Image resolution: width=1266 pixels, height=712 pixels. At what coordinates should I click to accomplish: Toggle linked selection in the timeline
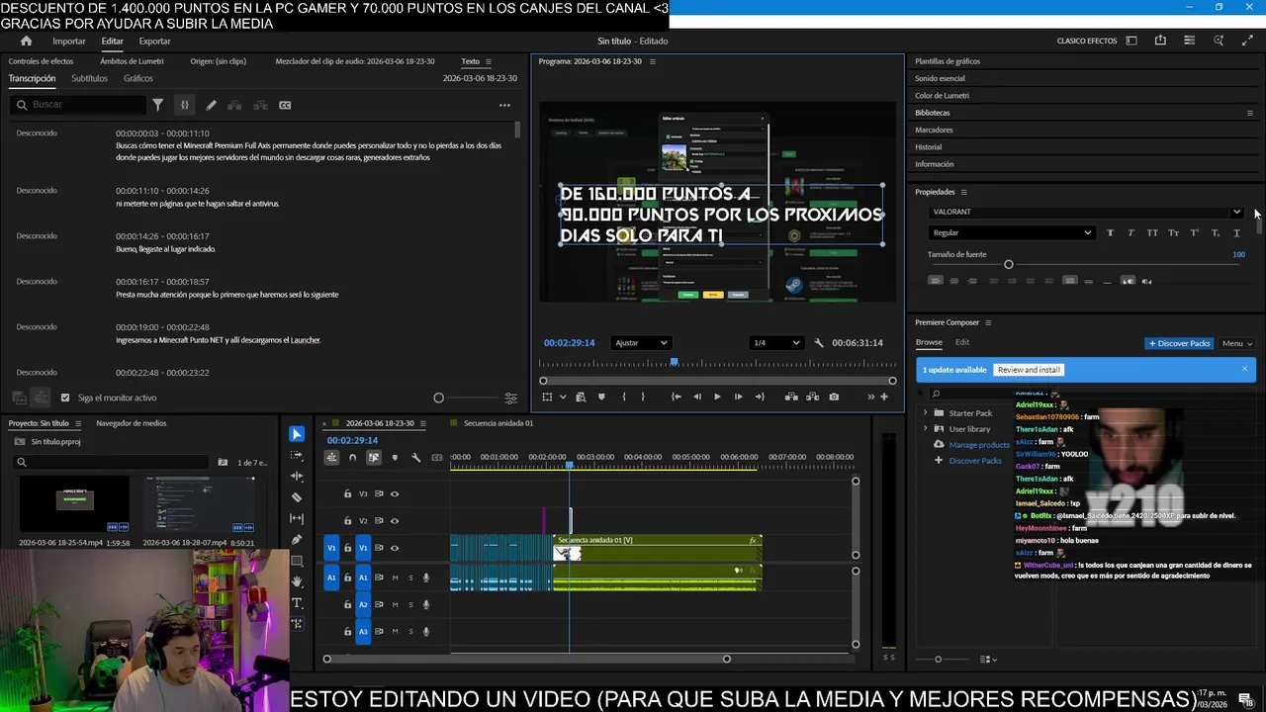(x=374, y=457)
